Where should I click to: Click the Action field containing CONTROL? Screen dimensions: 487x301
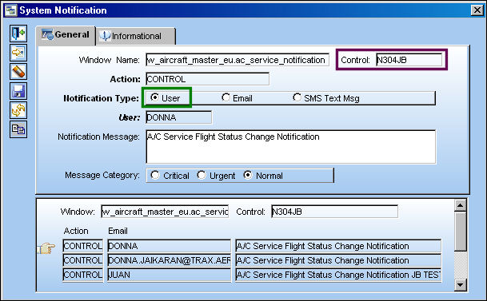pyautogui.click(x=207, y=79)
